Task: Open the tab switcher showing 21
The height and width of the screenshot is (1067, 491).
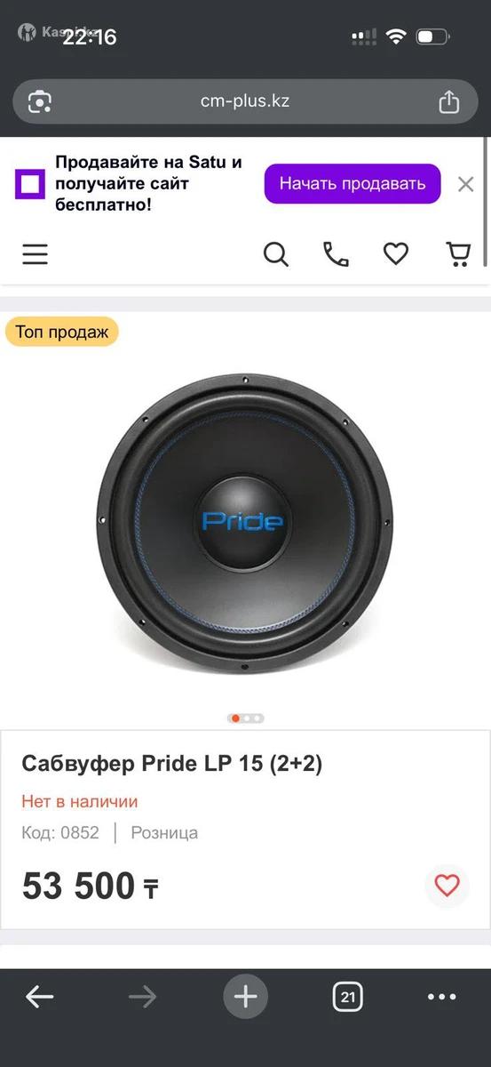Action: (x=348, y=997)
